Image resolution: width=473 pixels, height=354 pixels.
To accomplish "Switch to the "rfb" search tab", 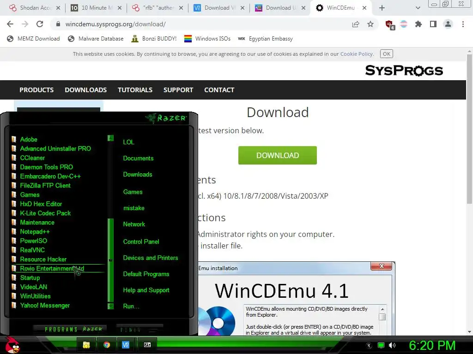I will 158,8.
